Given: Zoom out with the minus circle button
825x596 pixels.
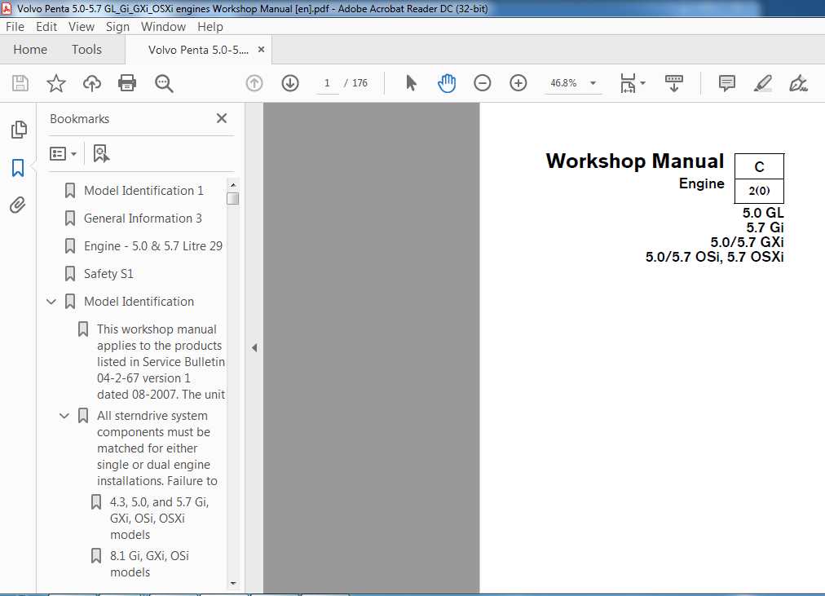Looking at the screenshot, I should [x=482, y=83].
